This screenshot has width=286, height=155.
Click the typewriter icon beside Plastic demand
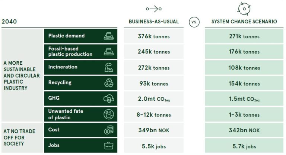[108, 36]
